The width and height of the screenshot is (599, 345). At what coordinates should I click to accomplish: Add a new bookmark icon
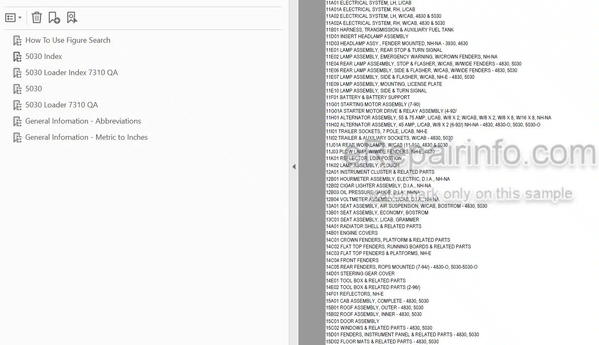coord(54,17)
